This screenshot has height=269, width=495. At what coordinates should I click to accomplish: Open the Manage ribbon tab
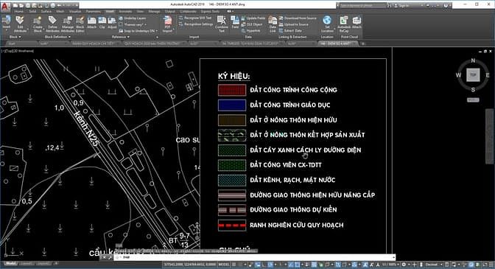(x=154, y=11)
